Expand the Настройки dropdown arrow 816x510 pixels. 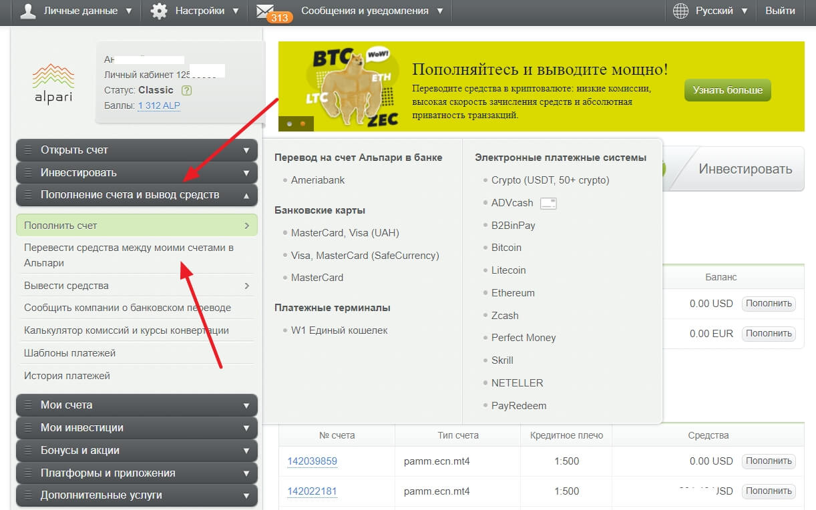click(x=236, y=11)
